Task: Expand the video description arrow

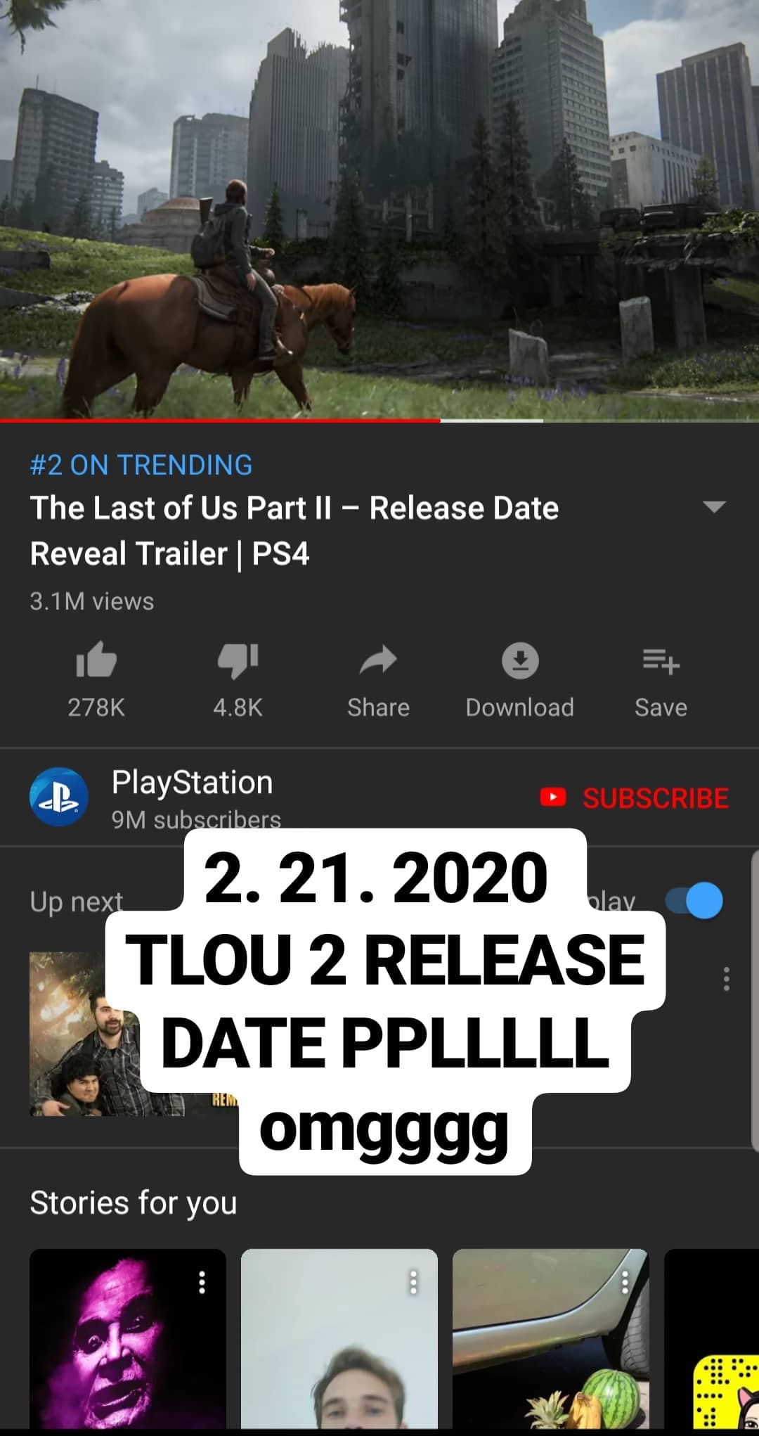Action: pos(714,507)
